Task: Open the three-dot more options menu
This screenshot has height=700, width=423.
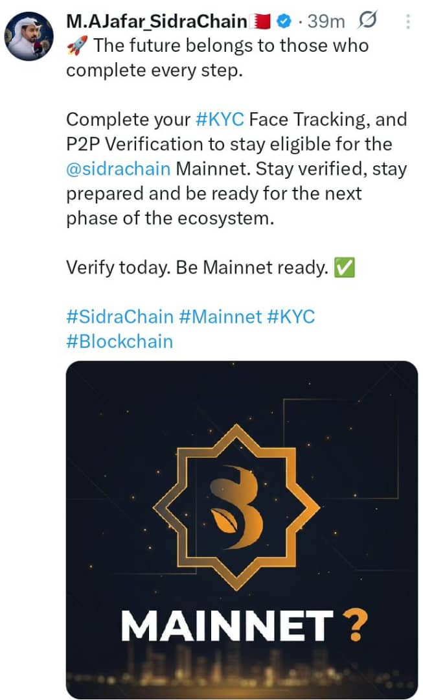Action: (x=408, y=21)
